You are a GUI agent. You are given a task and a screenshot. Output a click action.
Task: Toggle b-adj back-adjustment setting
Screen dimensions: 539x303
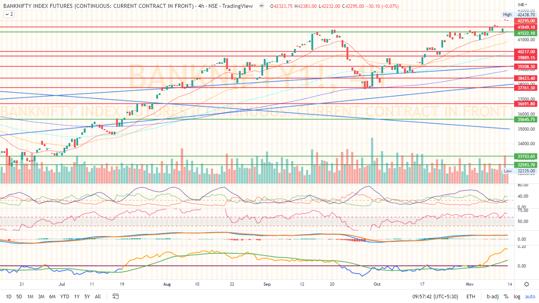493,296
